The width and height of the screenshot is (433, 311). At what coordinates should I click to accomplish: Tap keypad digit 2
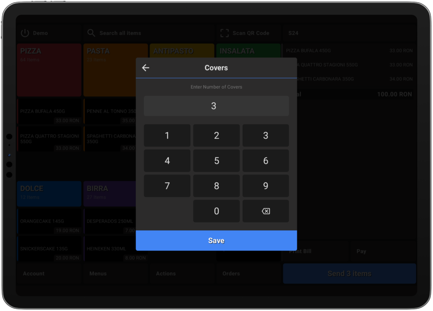coord(216,135)
